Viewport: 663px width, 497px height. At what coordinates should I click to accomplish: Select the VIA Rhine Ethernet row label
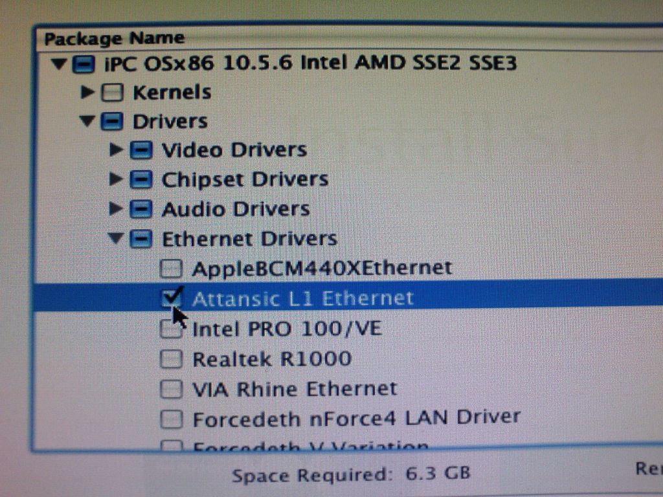coord(295,389)
